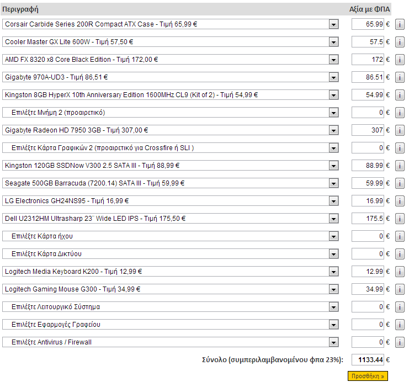Click the Σύνολο (συμπεριλαμβανομένου φπα 23%) label

(x=273, y=360)
